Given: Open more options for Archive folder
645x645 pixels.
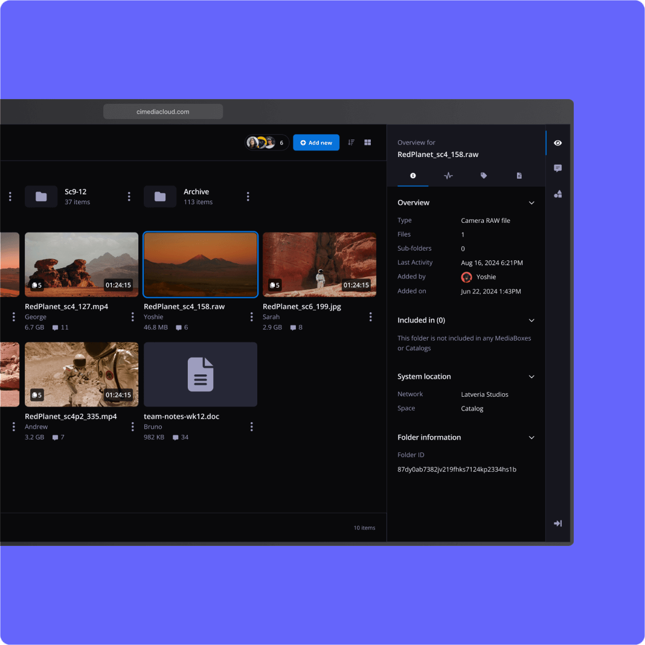Looking at the screenshot, I should [248, 196].
